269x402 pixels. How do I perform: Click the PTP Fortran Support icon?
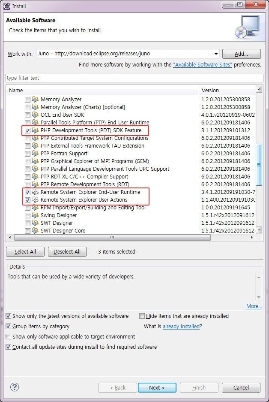[x=35, y=154]
